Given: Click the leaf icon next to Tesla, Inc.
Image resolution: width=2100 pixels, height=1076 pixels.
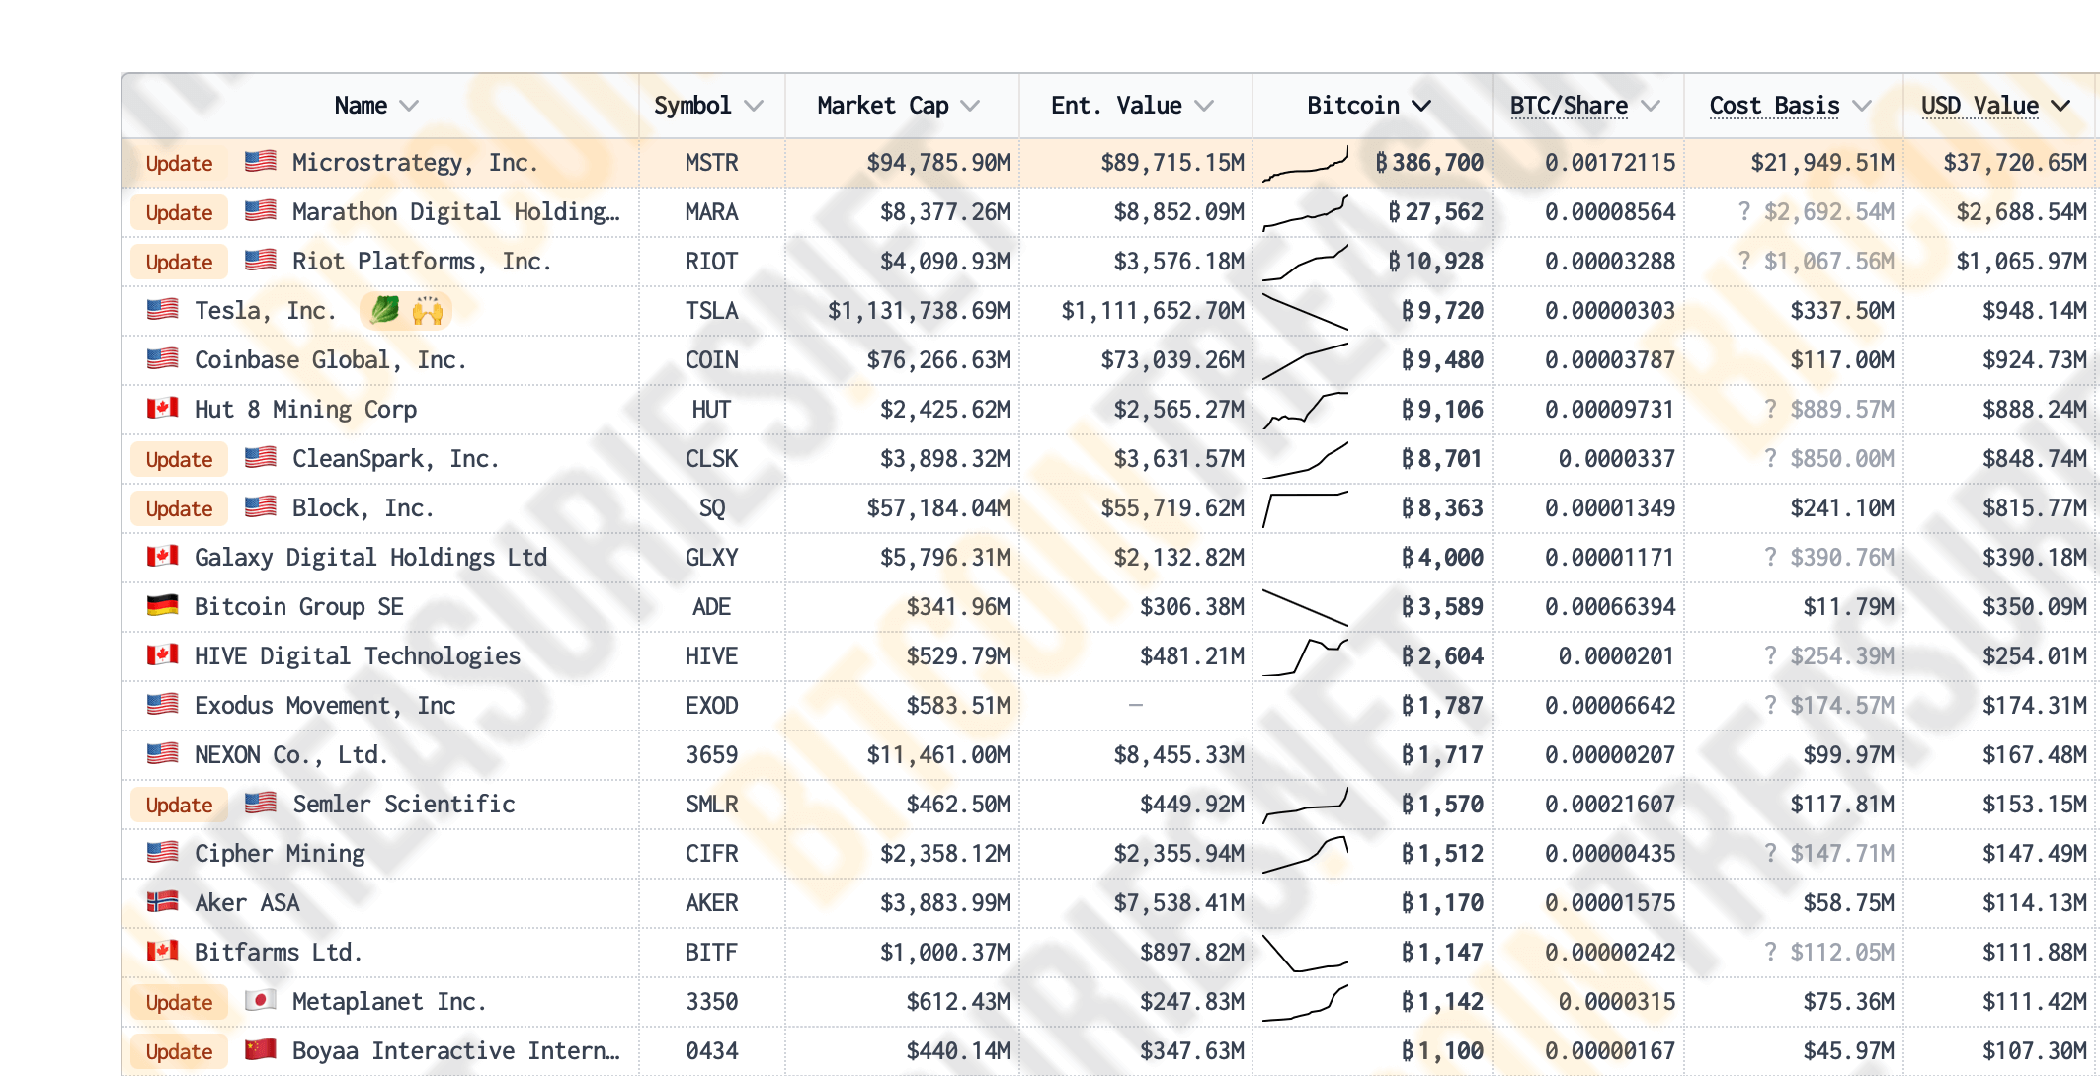Looking at the screenshot, I should coord(384,311).
